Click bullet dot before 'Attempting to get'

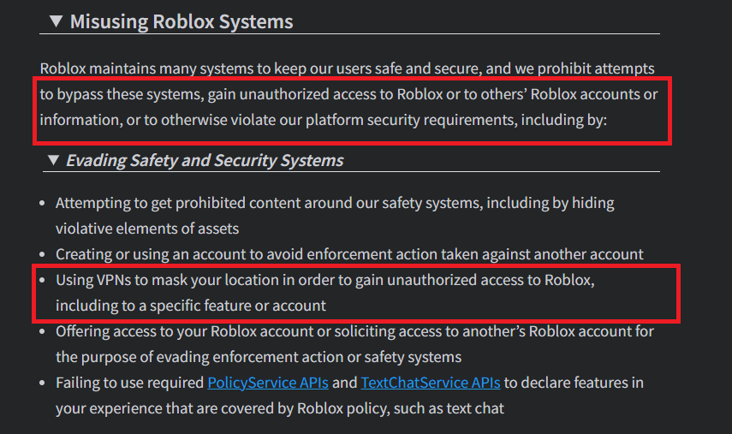click(x=43, y=204)
